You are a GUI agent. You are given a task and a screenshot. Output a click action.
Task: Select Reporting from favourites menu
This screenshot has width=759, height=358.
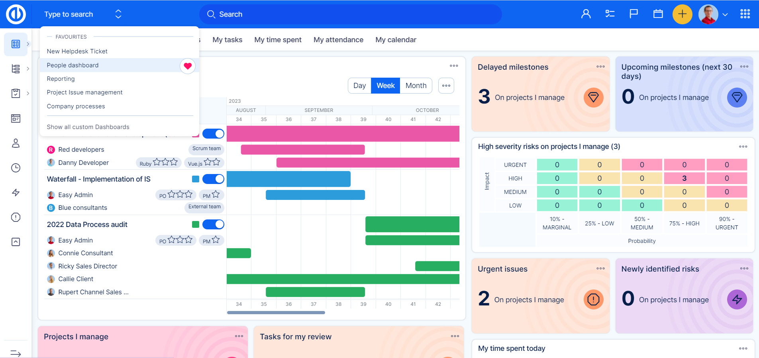61,79
